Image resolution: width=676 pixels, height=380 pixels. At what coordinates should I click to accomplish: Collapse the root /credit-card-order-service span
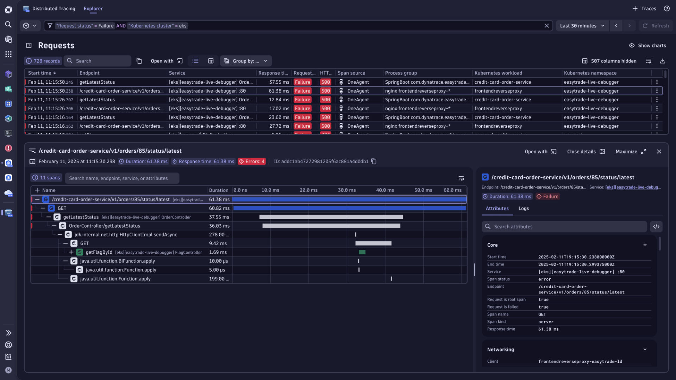pyautogui.click(x=37, y=199)
